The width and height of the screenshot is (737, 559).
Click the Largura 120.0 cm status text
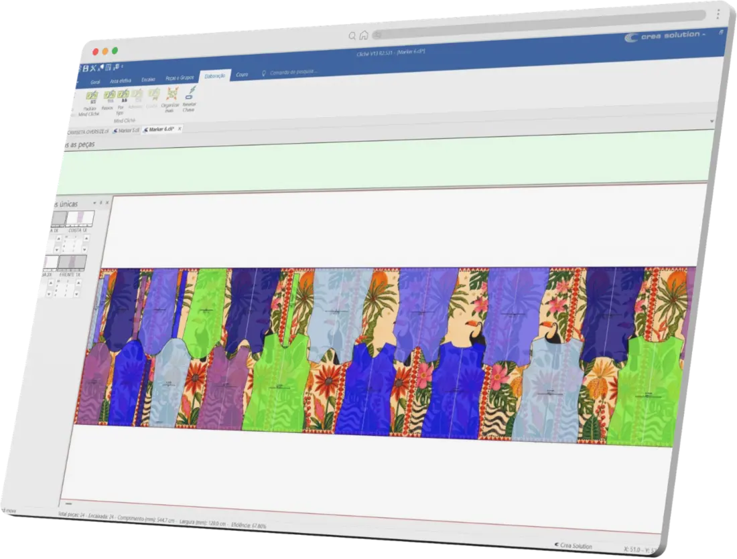tap(203, 522)
